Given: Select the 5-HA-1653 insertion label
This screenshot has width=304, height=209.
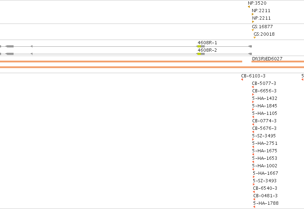Looking at the screenshot, I should (x=265, y=158).
